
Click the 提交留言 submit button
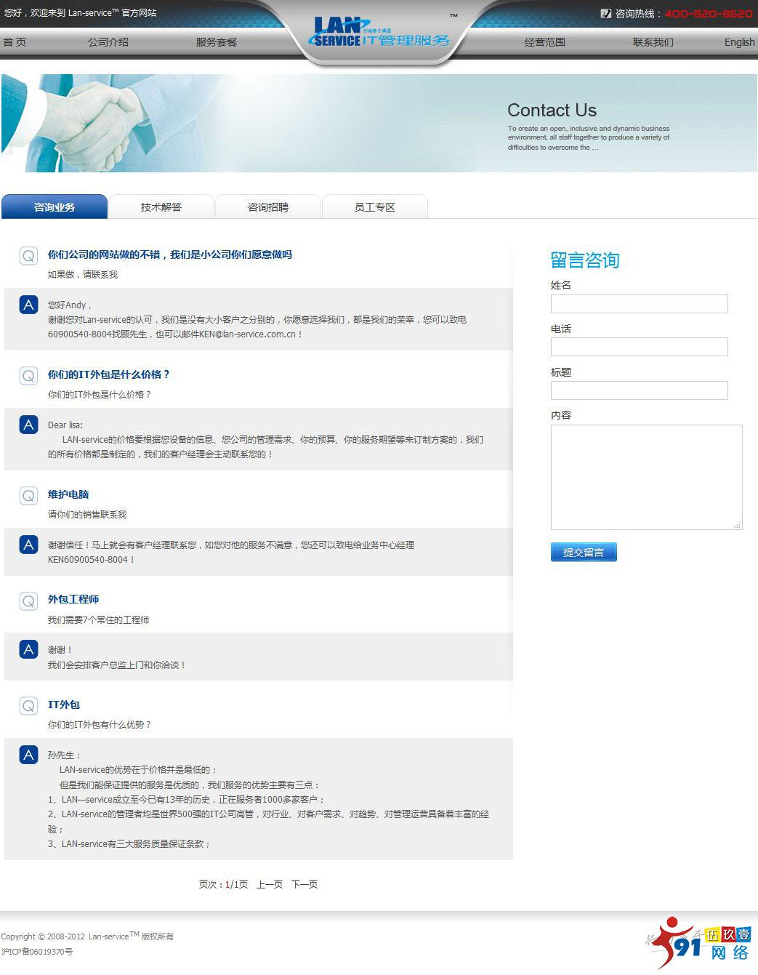coord(584,552)
